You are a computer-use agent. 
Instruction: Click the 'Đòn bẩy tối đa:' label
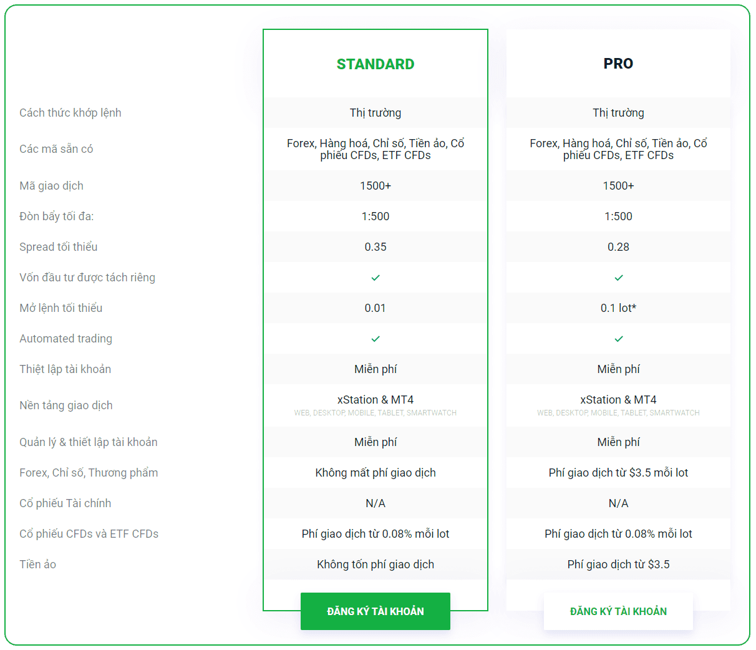57,216
